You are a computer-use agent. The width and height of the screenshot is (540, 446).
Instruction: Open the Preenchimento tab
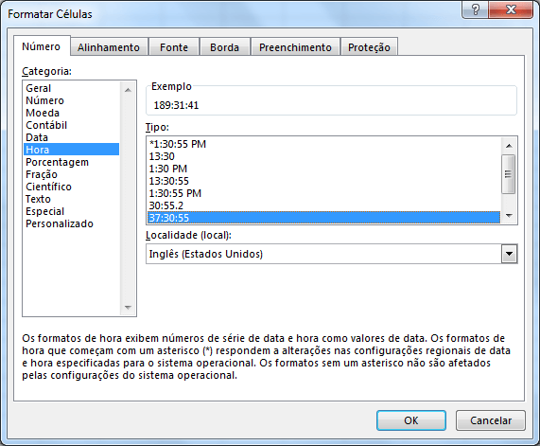(295, 47)
